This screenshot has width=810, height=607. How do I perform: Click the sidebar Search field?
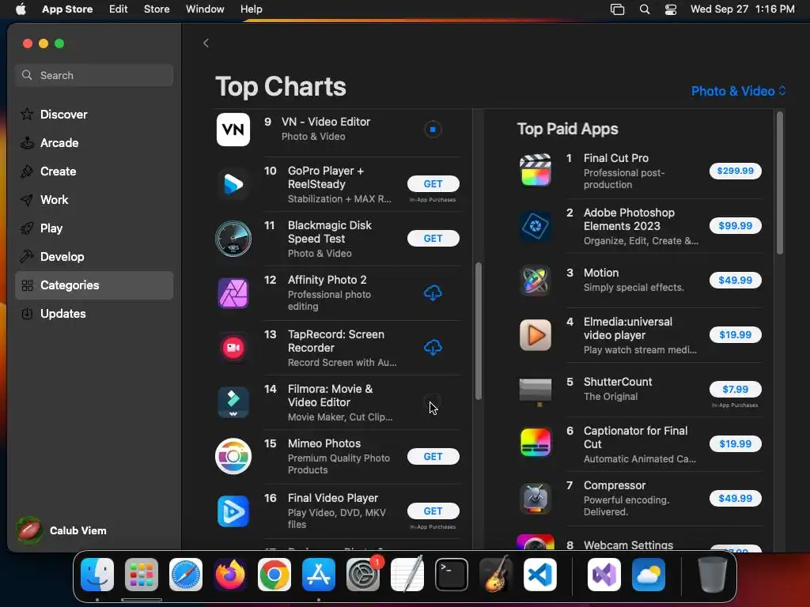(94, 75)
